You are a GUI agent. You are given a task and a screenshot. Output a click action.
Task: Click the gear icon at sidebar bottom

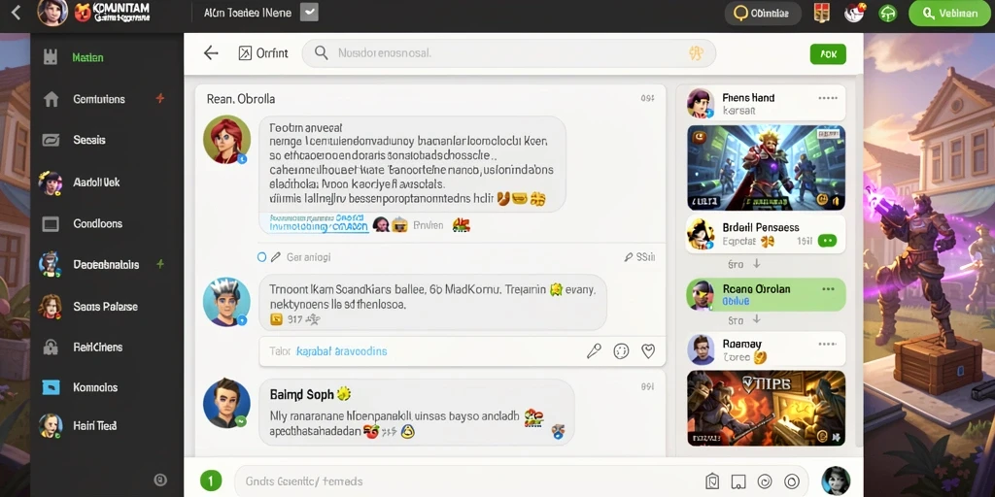point(160,480)
